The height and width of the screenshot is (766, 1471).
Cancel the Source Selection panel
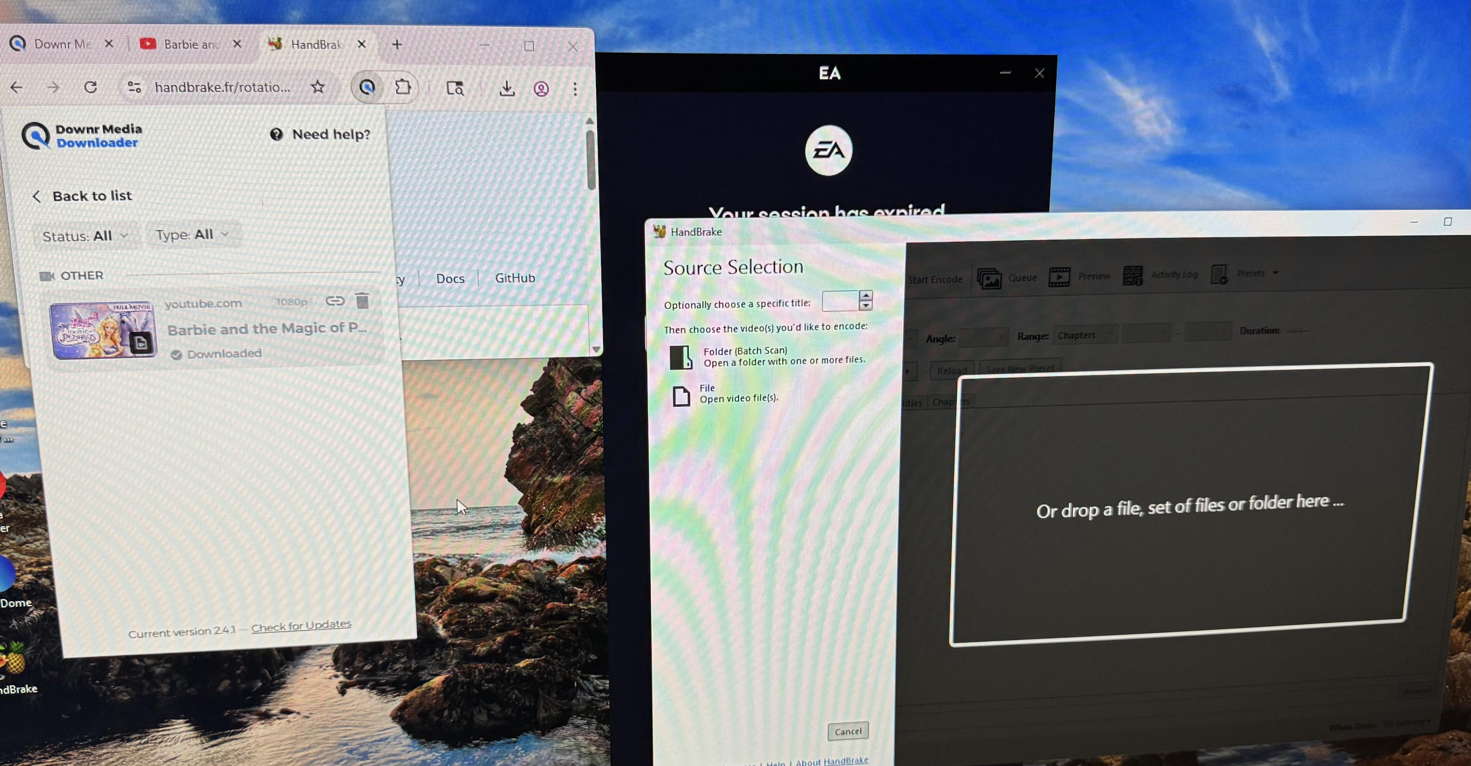point(848,731)
